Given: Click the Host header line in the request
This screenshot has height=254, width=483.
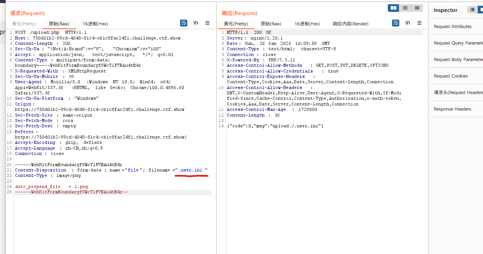Looking at the screenshot, I should point(98,38).
